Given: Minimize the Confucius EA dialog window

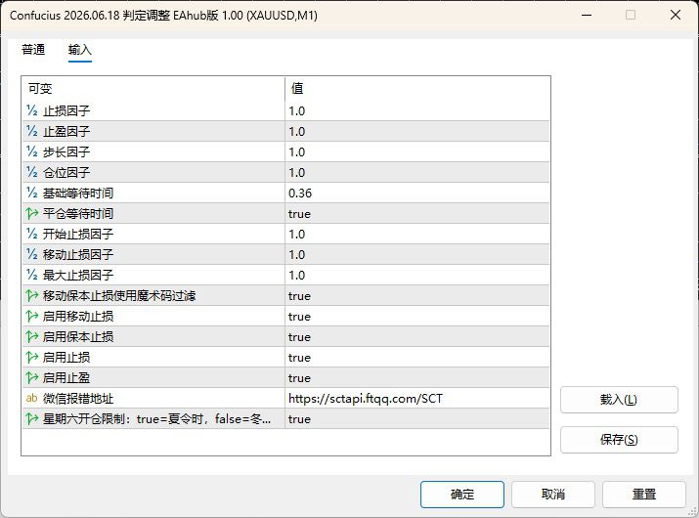Looking at the screenshot, I should click(x=587, y=15).
